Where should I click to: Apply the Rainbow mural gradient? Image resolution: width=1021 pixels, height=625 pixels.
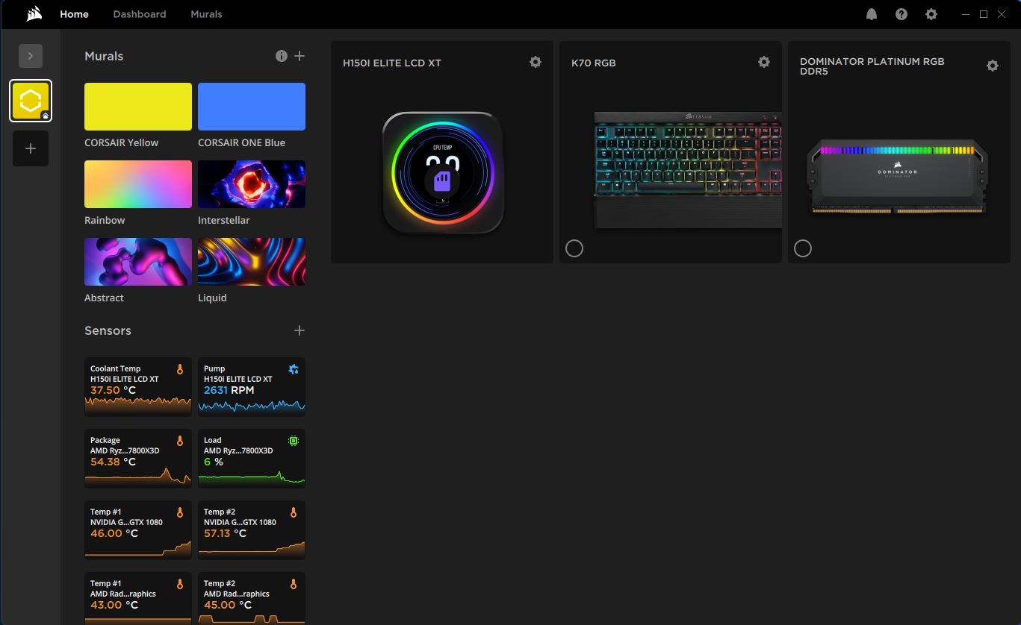138,184
